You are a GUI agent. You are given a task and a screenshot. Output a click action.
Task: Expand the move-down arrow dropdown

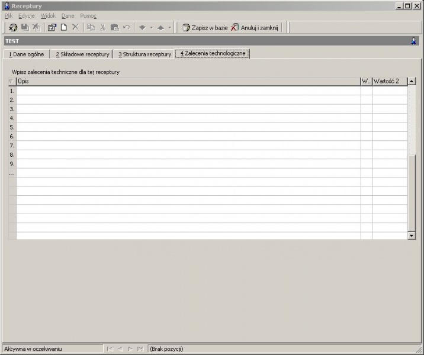tap(152, 28)
